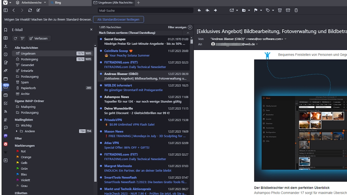
Task: Open the History panel clock icon
Action: pos(5,54)
